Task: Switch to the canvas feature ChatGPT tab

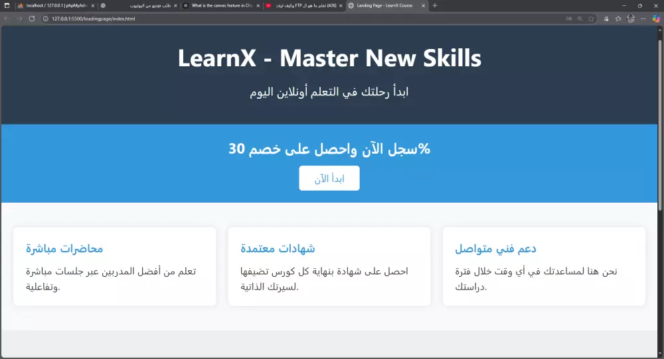Action: click(222, 6)
